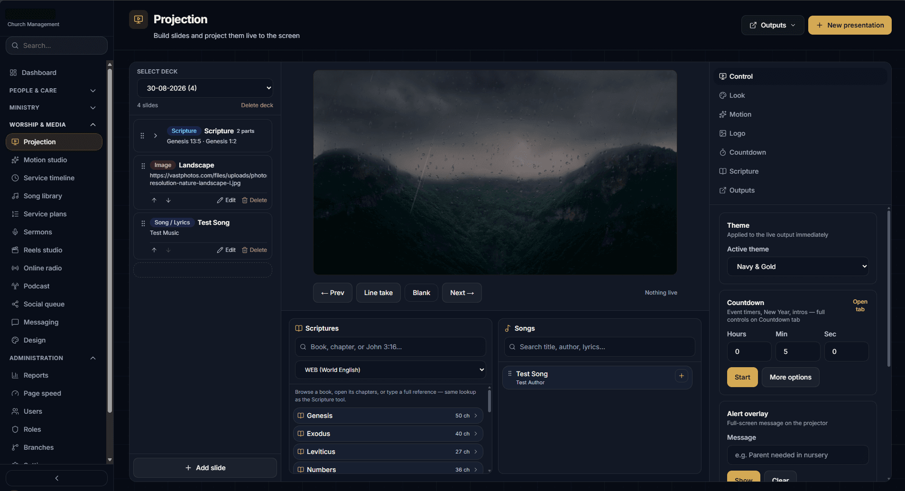Open the Motion panel tab
Viewport: 905px width, 491px height.
[800, 114]
